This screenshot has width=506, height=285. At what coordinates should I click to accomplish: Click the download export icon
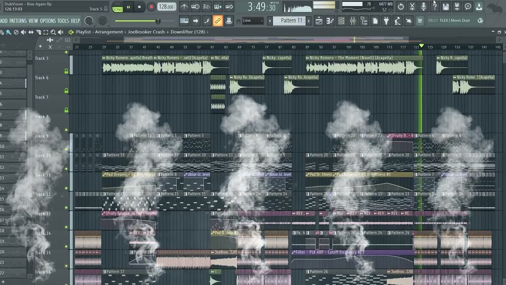coord(479,7)
